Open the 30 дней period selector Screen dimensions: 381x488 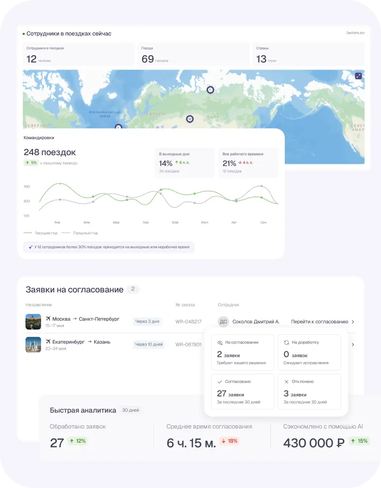tap(130, 410)
